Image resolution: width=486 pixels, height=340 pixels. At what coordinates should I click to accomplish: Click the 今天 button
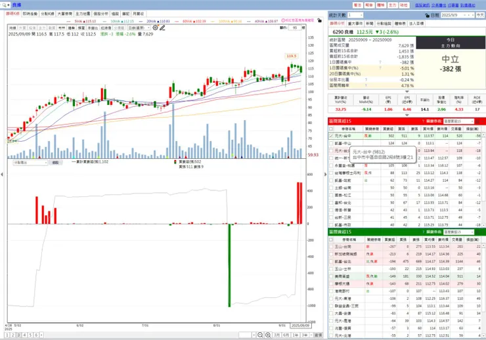[480, 15]
